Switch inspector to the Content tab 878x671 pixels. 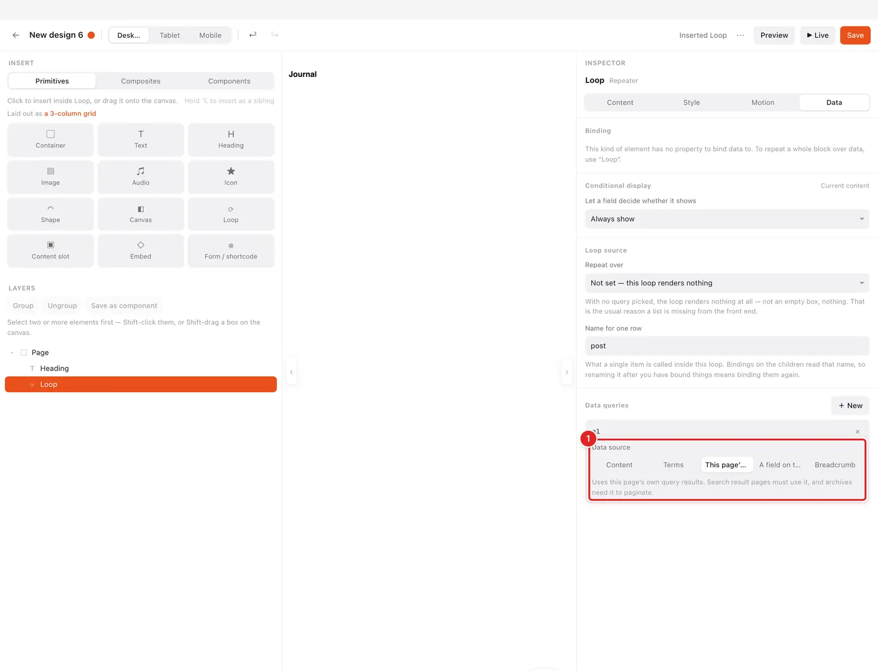tap(620, 102)
